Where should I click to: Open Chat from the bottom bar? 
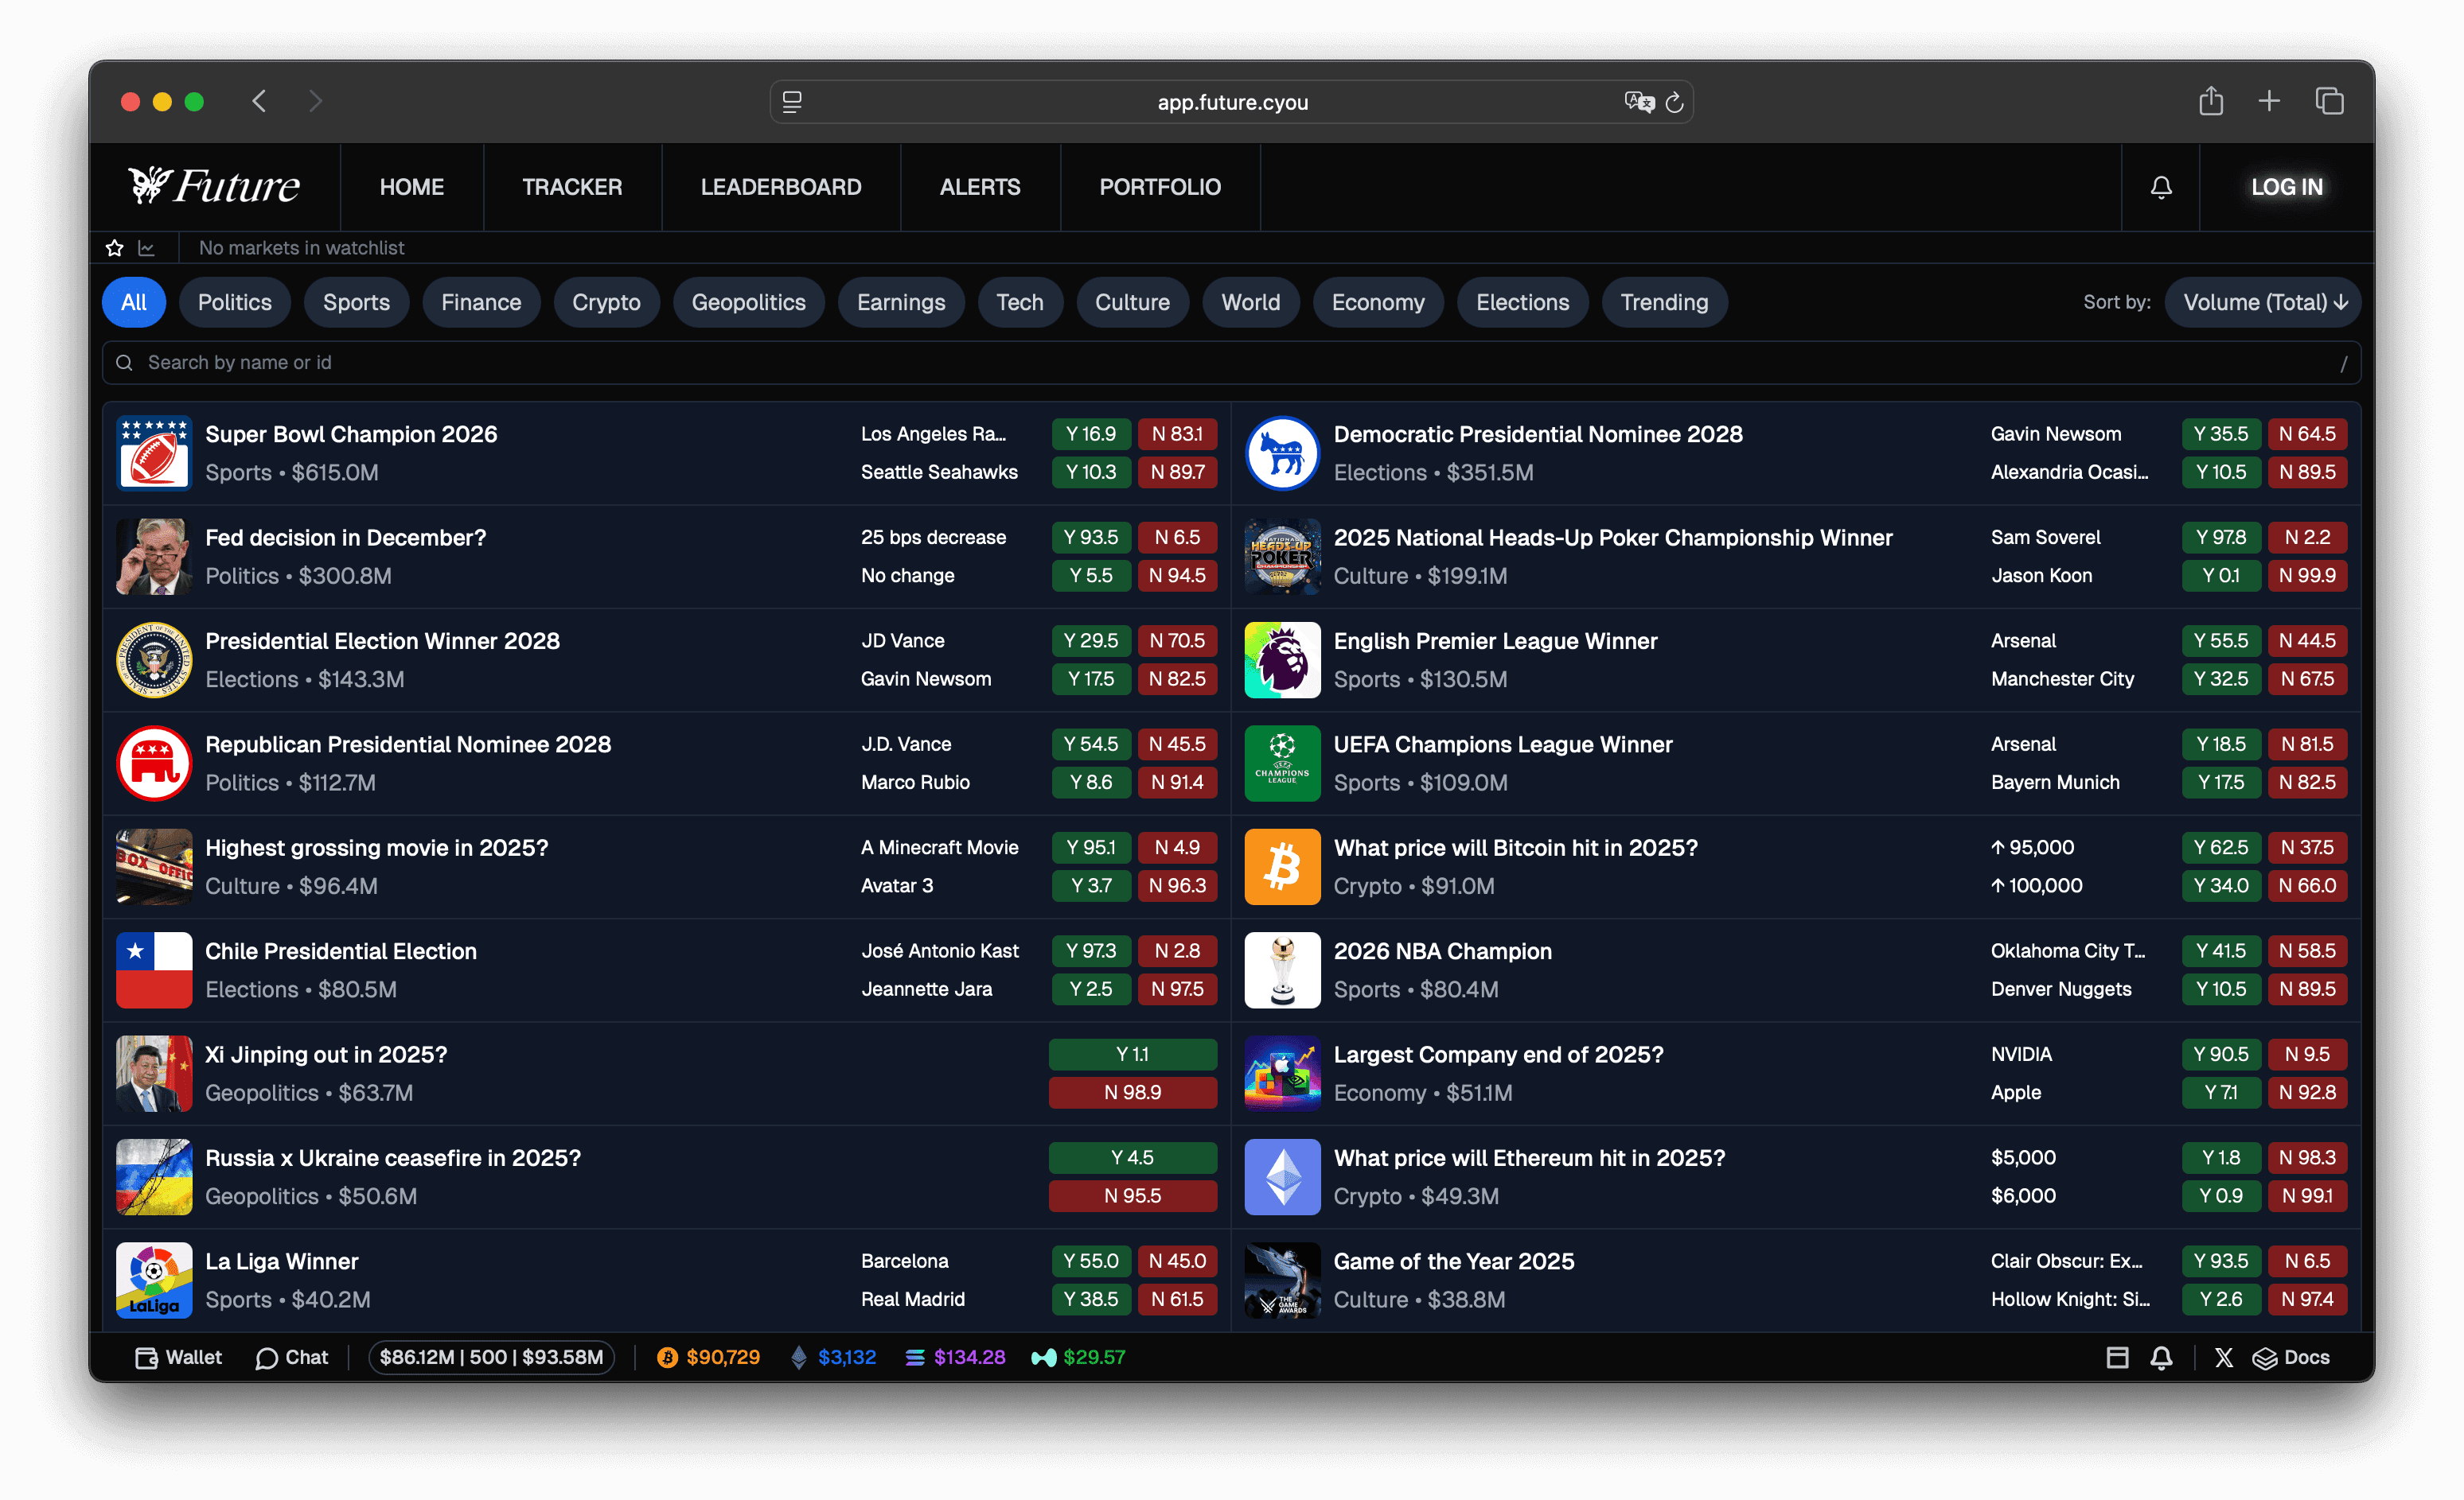tap(291, 1357)
